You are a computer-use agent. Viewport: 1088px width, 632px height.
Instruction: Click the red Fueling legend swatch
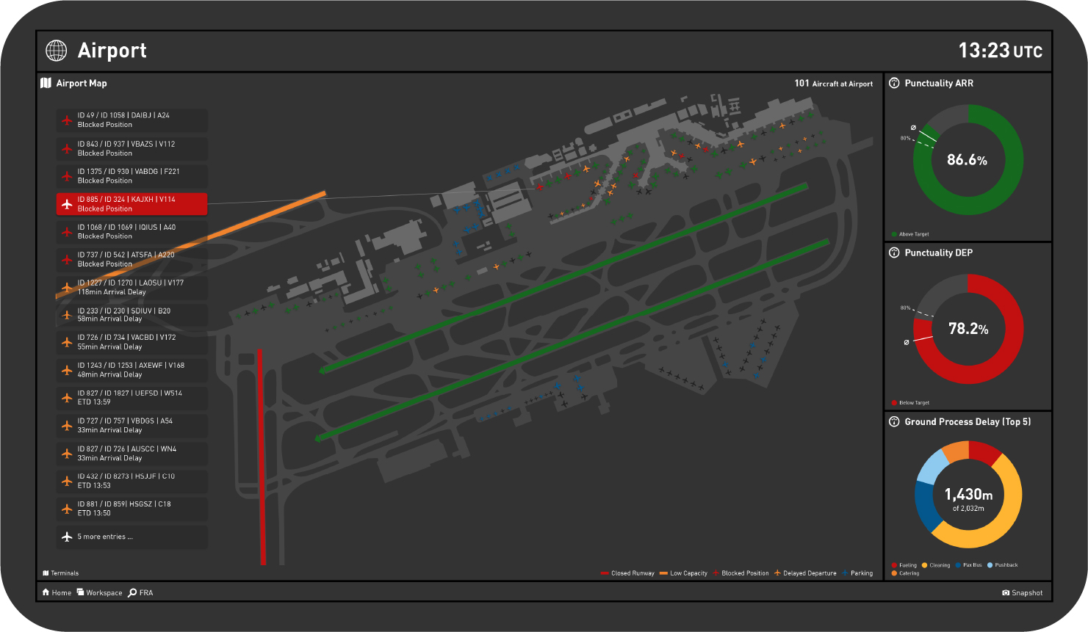(894, 565)
